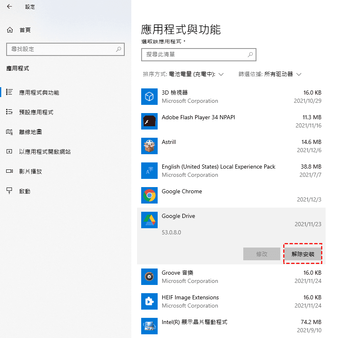340x338 pixels.
Task: Click the English Local Experience Pack icon
Action: (x=149, y=171)
